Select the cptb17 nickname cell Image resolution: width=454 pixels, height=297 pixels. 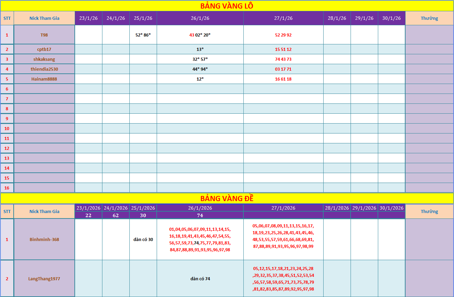(x=44, y=49)
